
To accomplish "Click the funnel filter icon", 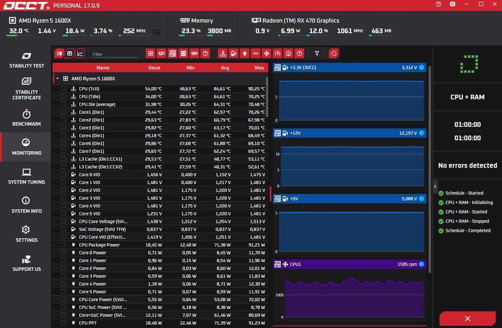I will 317,54.
